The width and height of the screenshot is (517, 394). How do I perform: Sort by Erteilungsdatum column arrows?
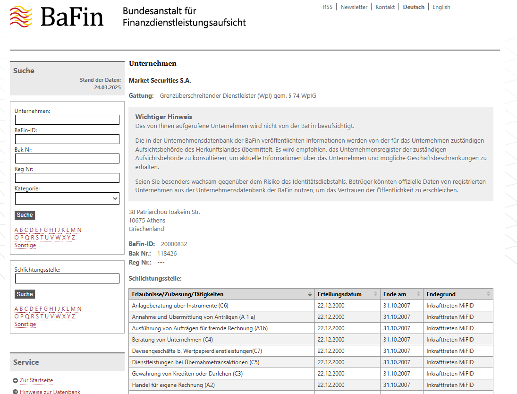point(375,294)
